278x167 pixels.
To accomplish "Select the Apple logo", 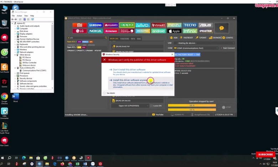I will point(174,31).
